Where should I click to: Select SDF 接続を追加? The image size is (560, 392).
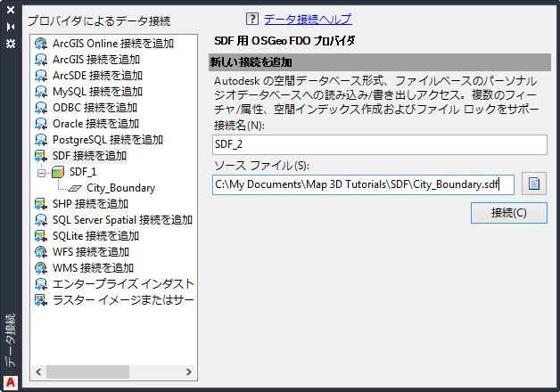[90, 156]
